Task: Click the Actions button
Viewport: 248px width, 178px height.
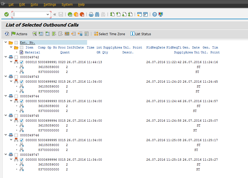Action: (19, 34)
